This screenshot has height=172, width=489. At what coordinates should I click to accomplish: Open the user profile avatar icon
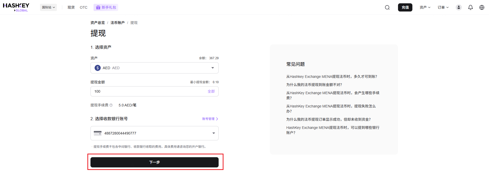coord(459,7)
